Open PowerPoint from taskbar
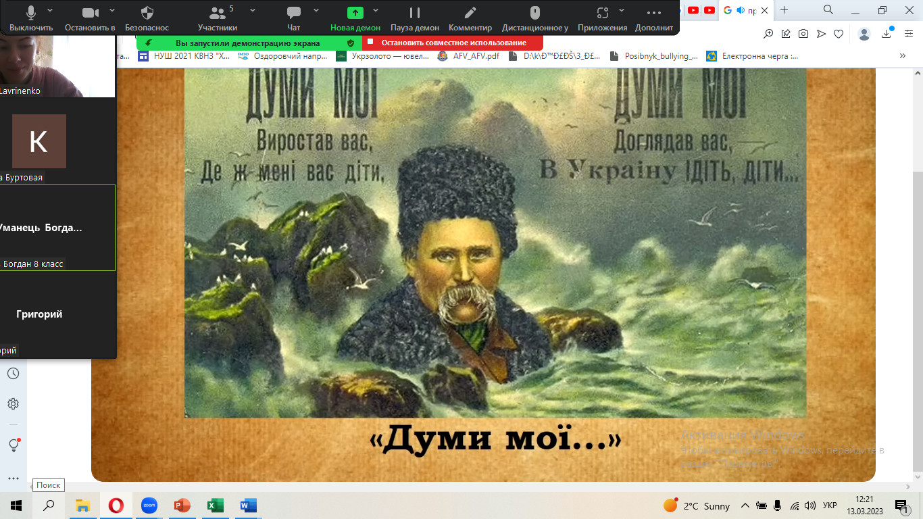923x519 pixels. pos(182,505)
